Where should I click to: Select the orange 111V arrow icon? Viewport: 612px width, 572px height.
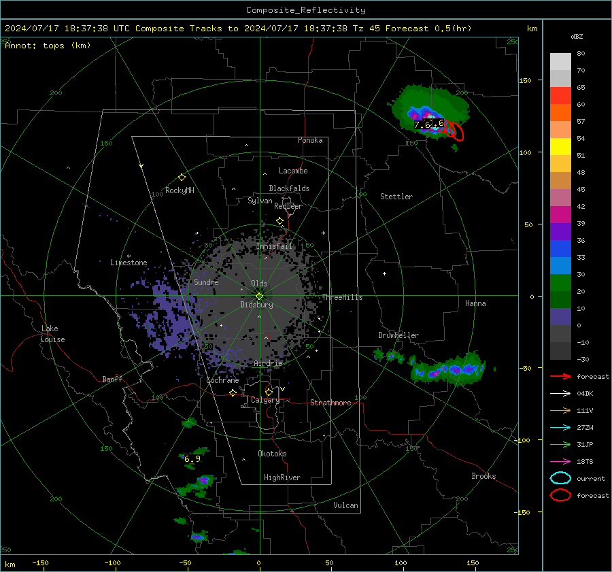coord(560,410)
